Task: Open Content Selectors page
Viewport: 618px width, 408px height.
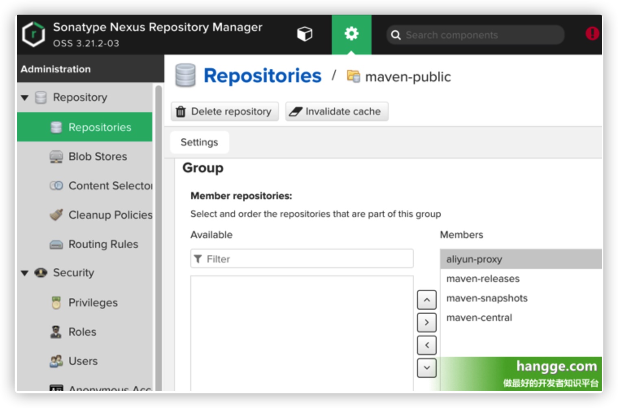Action: point(110,186)
